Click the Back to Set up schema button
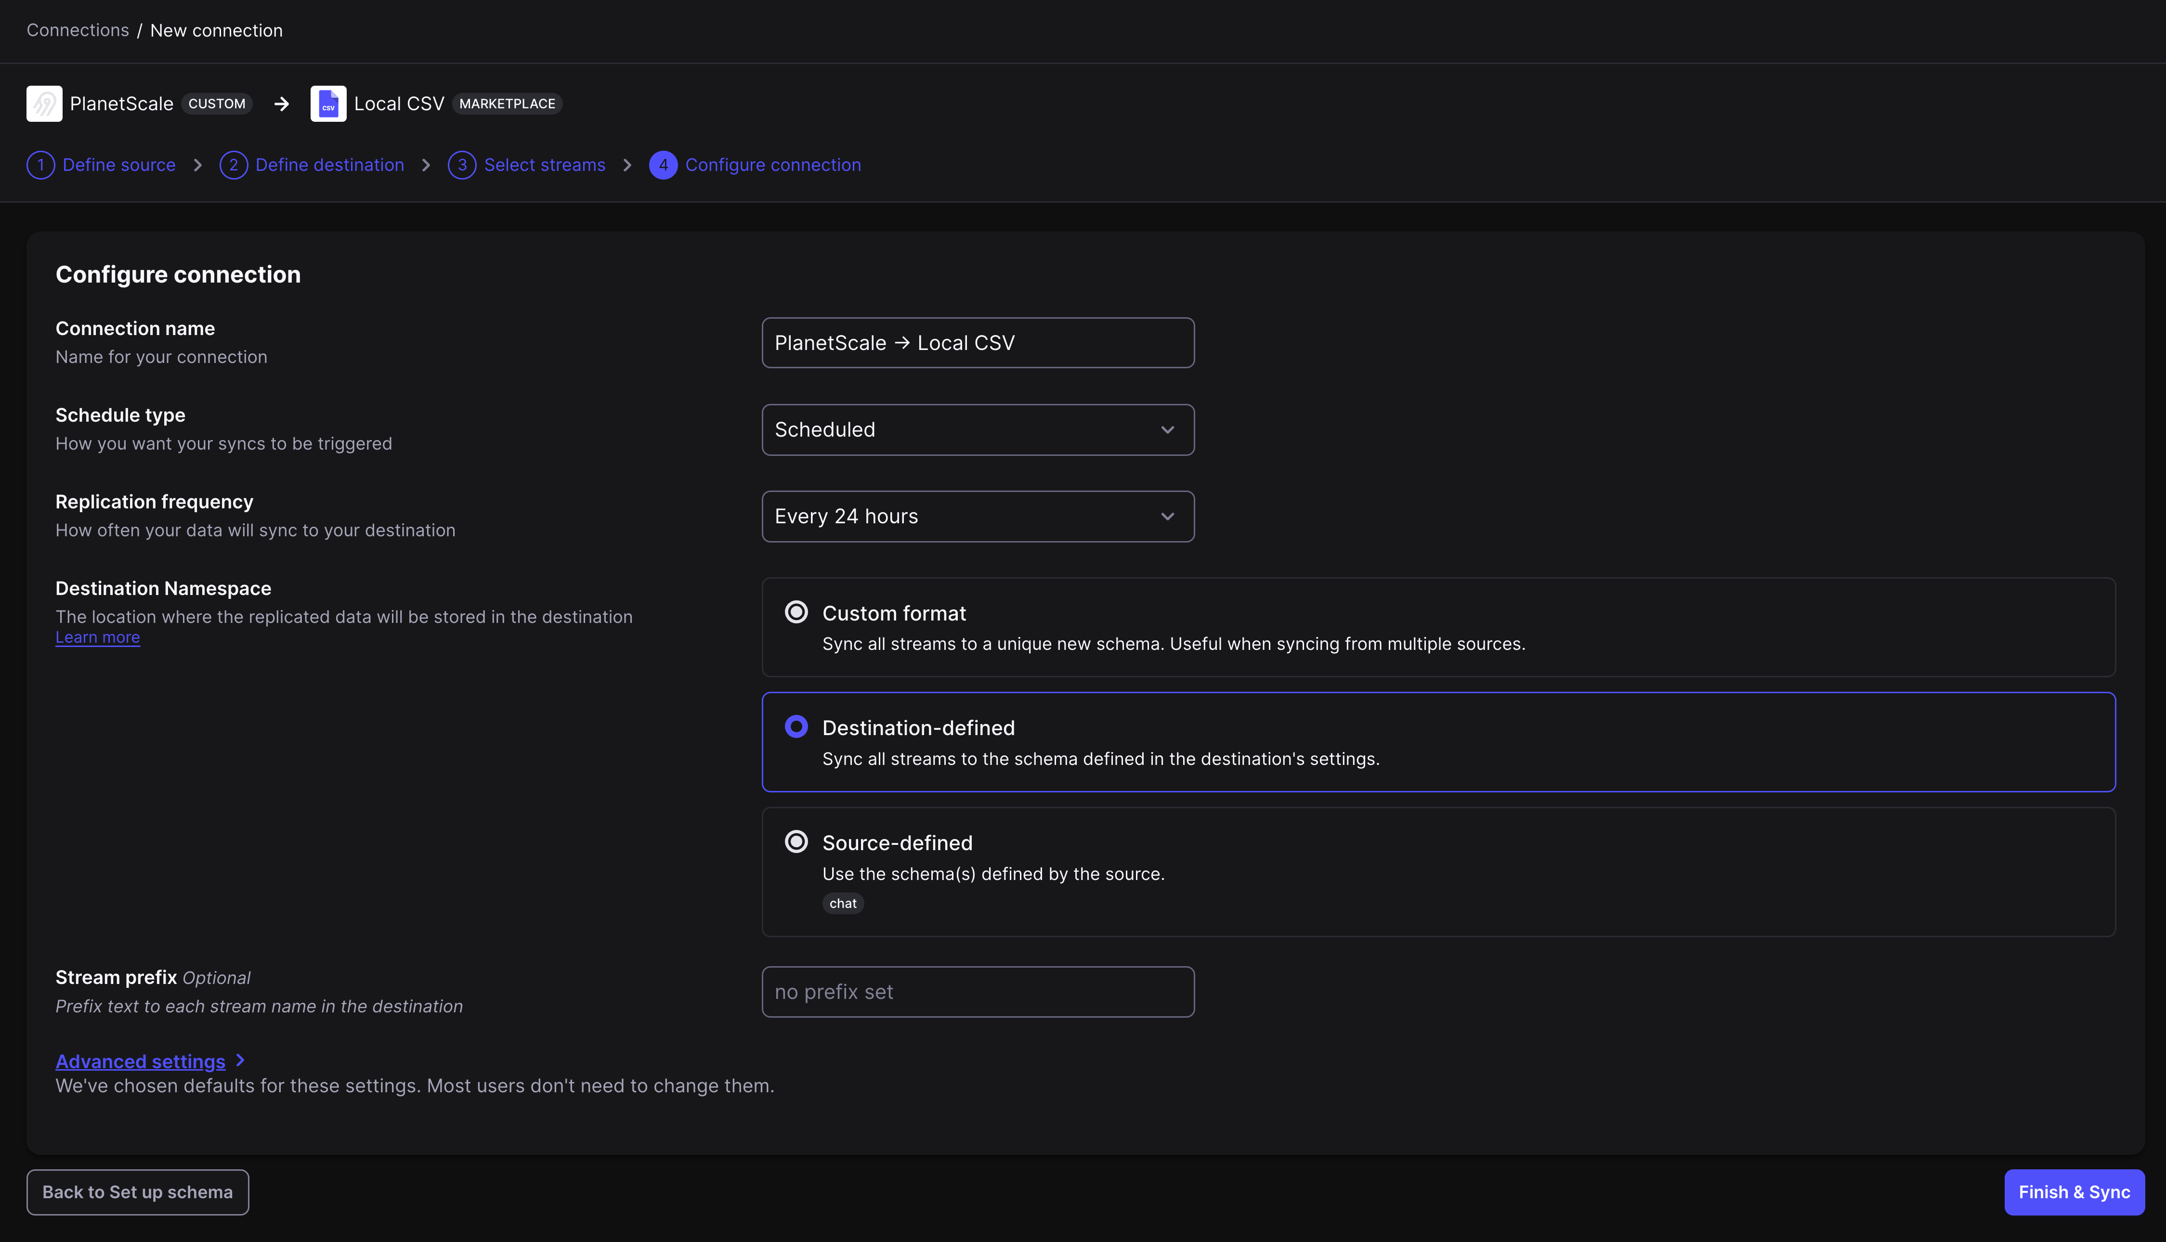This screenshot has height=1242, width=2166. [x=137, y=1191]
